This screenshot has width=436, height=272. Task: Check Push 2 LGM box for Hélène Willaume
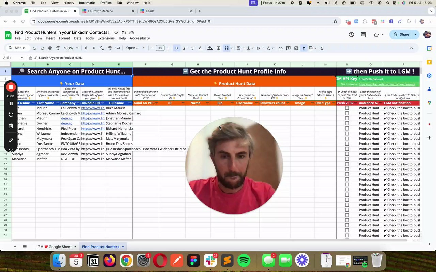347,134
